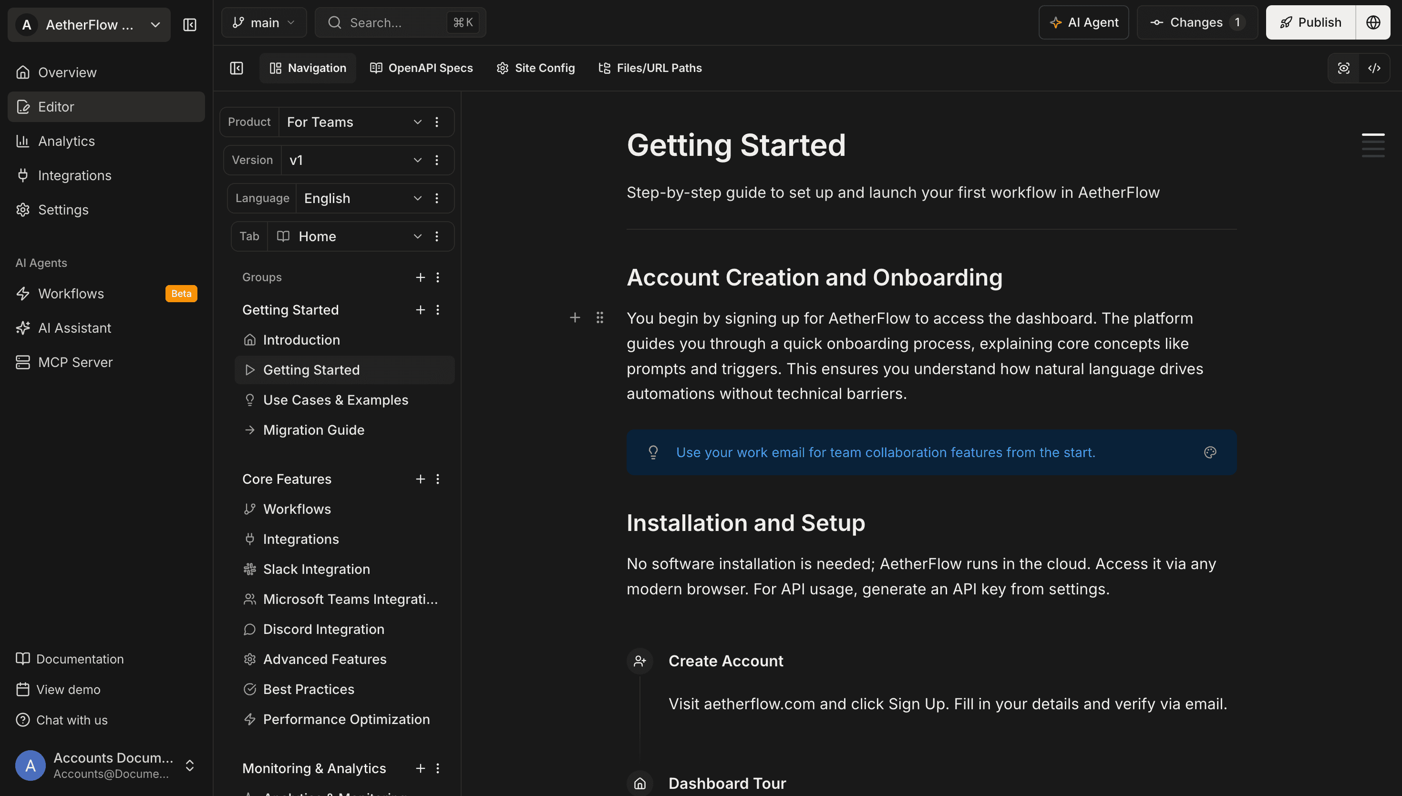Click the View demo link
1402x796 pixels.
59,689
